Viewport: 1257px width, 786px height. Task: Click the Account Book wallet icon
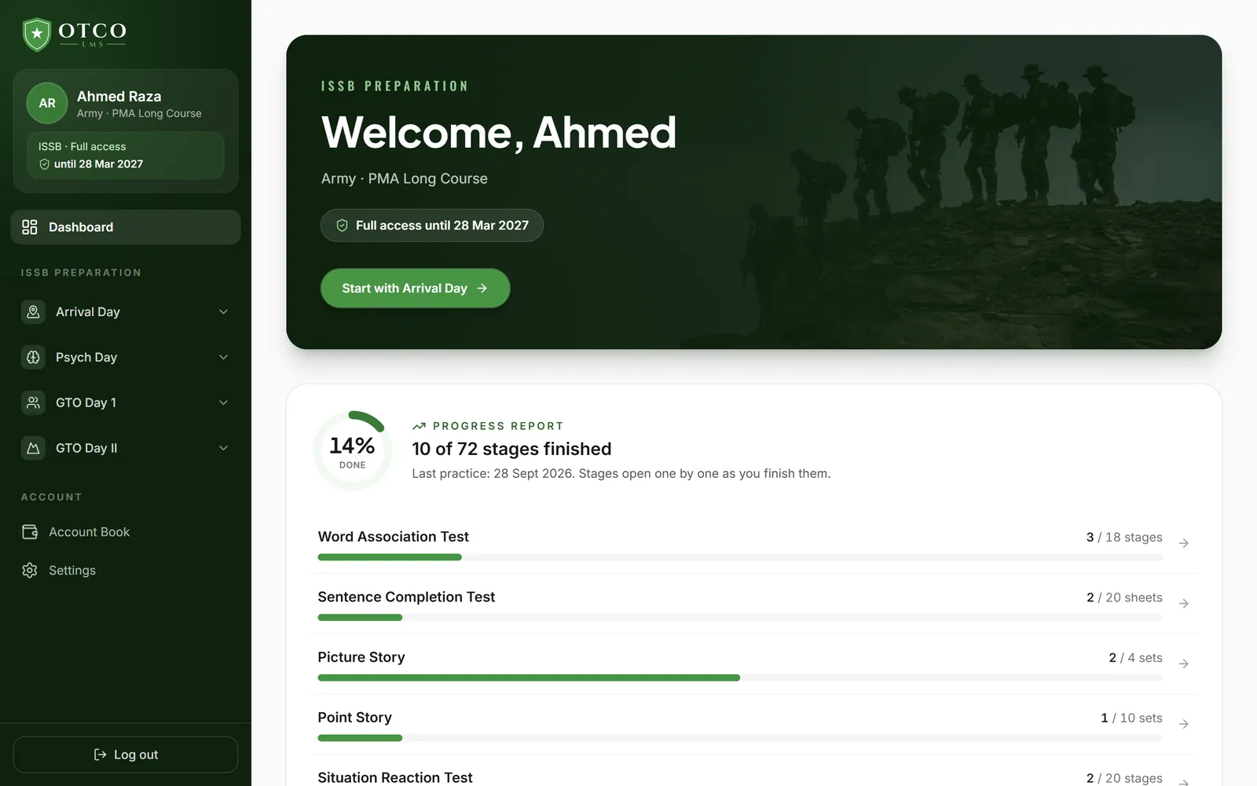click(30, 532)
